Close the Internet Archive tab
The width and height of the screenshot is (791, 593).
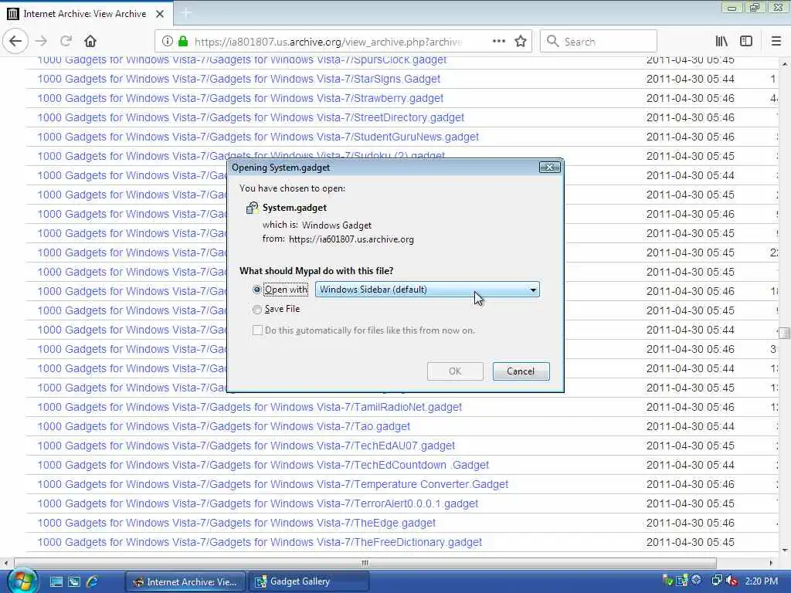tap(160, 14)
